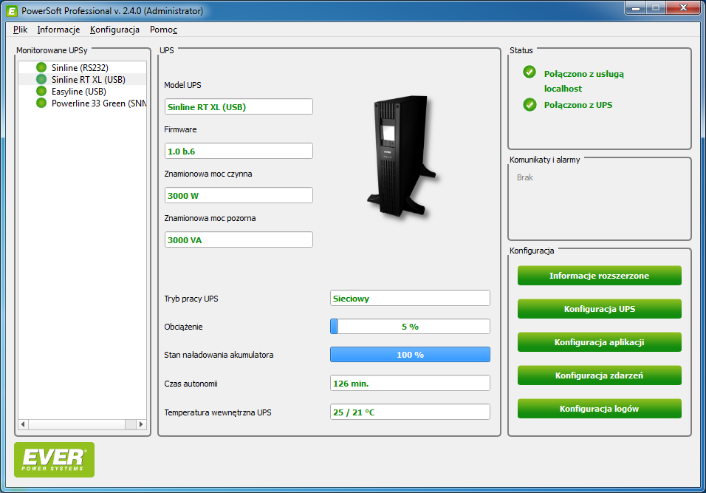Select Sinline RT XL (USB) in the UPS list
This screenshot has width=706, height=493.
(x=83, y=79)
